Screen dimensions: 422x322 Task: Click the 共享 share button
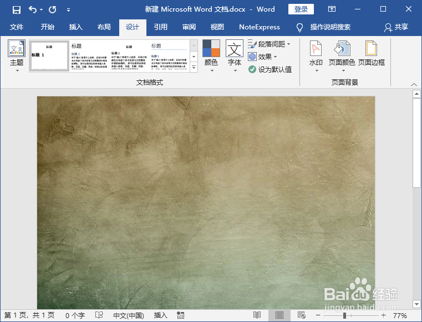tap(396, 27)
